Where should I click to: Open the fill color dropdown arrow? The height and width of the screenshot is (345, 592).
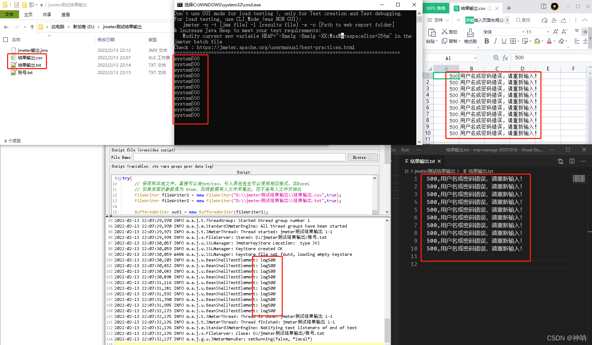pos(542,41)
